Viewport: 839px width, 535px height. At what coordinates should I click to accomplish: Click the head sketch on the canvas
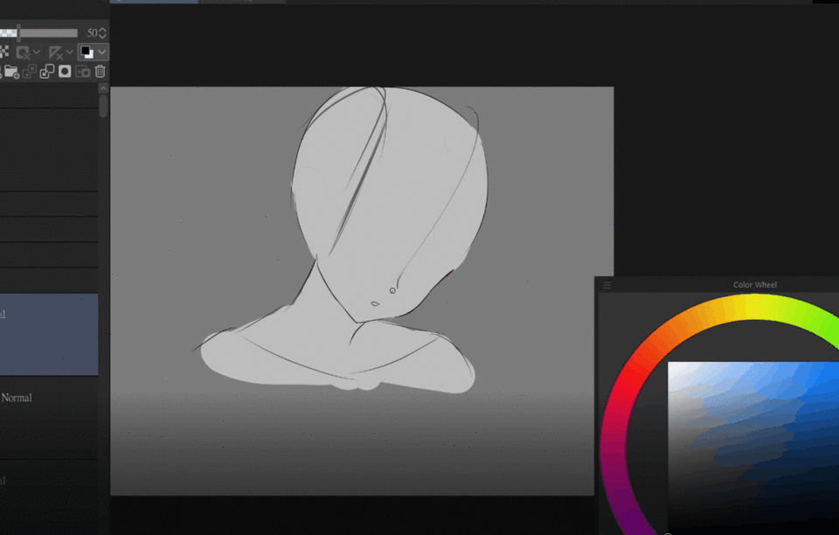[x=390, y=204]
